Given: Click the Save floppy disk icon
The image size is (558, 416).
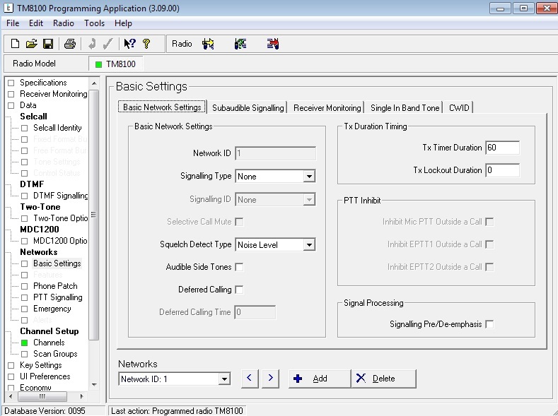Looking at the screenshot, I should pos(48,44).
